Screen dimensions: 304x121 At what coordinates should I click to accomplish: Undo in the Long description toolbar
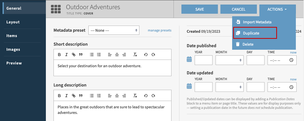tap(146, 96)
